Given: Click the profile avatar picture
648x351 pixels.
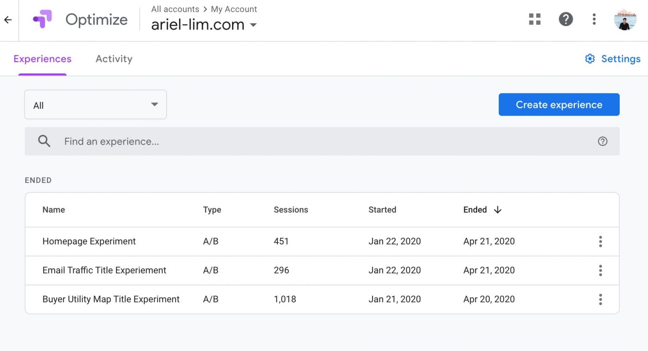Looking at the screenshot, I should click(625, 19).
